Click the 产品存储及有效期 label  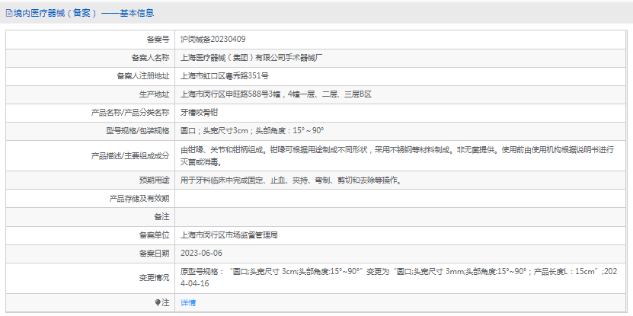pos(139,199)
